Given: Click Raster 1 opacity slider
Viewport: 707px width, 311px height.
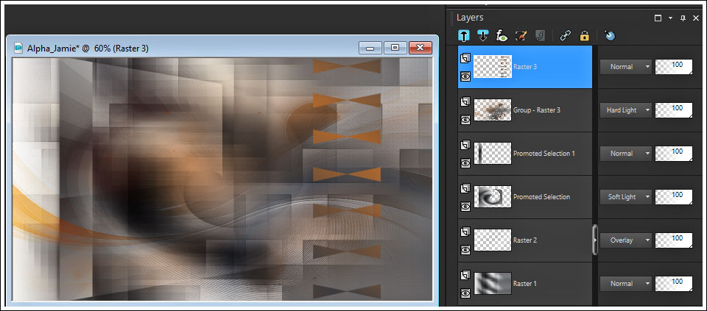Looking at the screenshot, I should [x=674, y=284].
